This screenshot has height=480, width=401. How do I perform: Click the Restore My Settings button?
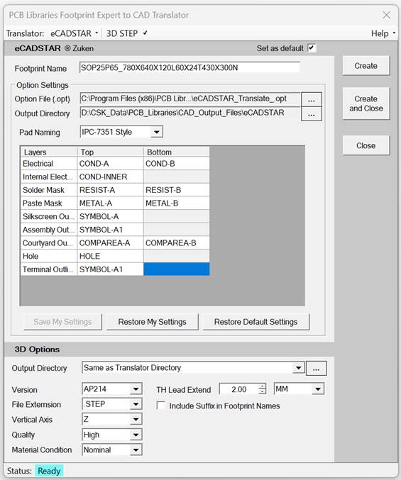coord(153,322)
